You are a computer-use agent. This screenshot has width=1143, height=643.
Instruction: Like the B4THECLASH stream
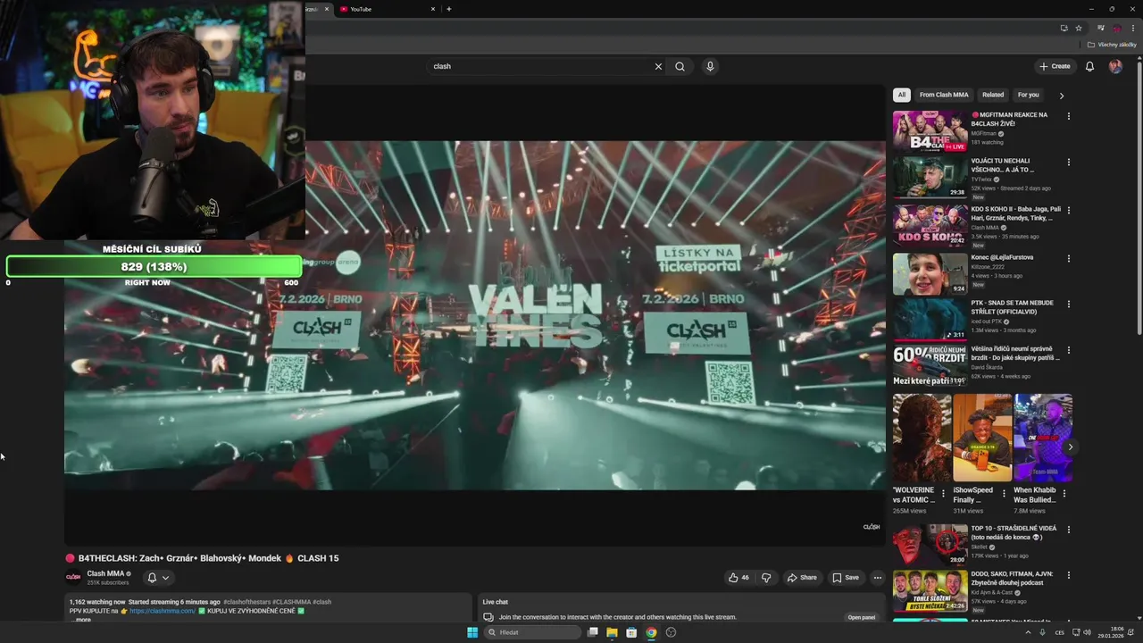tap(738, 578)
